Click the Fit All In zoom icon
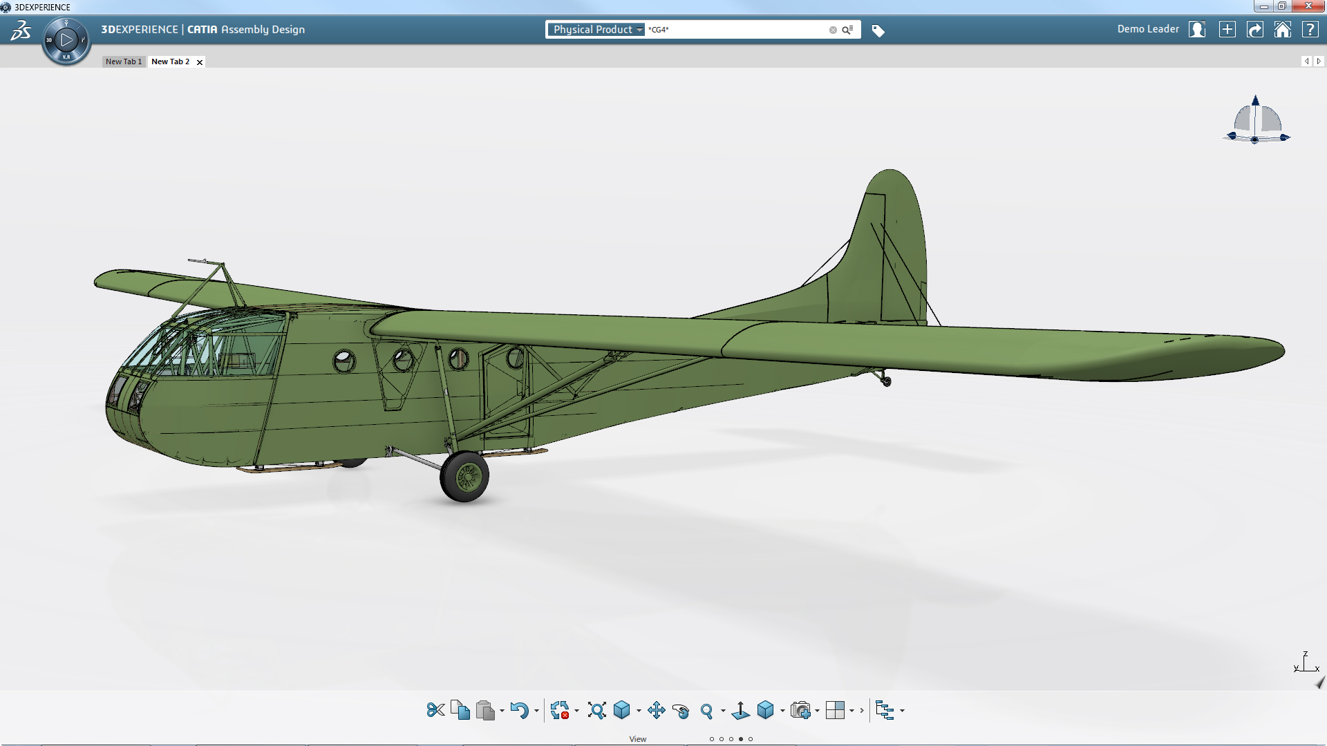This screenshot has width=1327, height=746. 596,710
